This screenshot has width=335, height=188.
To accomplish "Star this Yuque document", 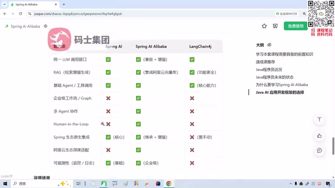I will (264, 26).
